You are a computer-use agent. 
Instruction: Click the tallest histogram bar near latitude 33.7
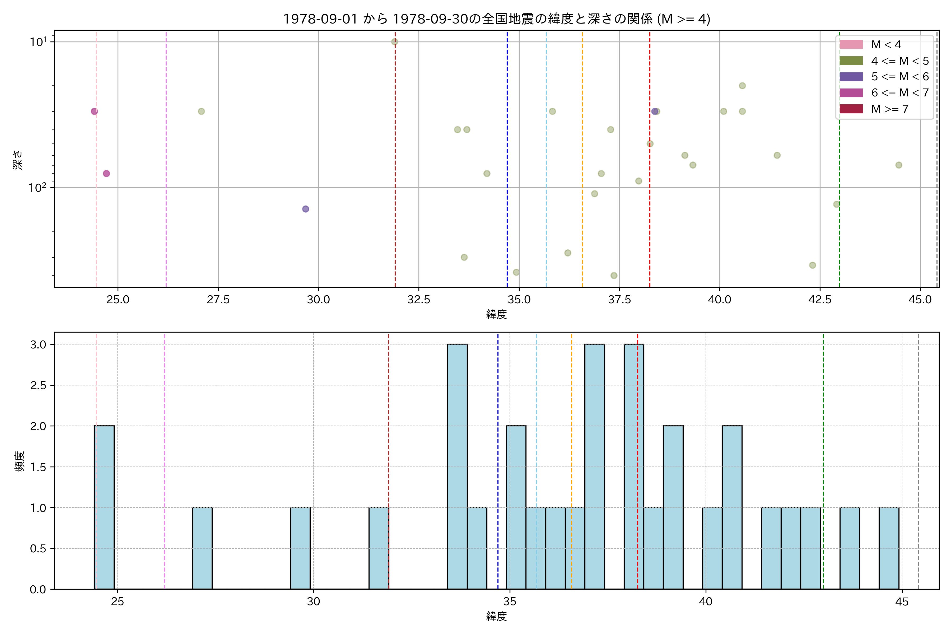pyautogui.click(x=457, y=467)
